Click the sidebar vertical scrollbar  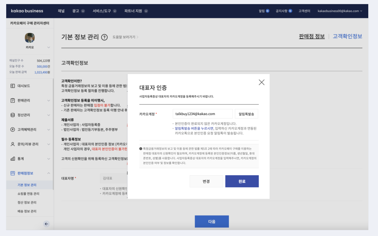(x=53, y=134)
